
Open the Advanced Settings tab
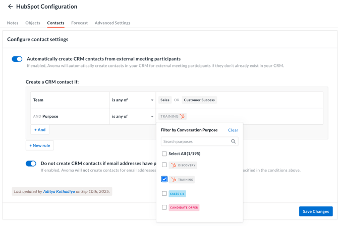(x=112, y=23)
